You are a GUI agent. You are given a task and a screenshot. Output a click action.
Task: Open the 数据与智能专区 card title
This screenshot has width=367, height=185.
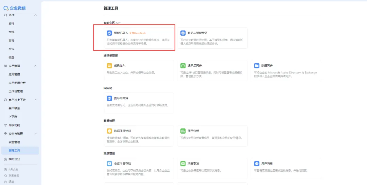pos(197,33)
